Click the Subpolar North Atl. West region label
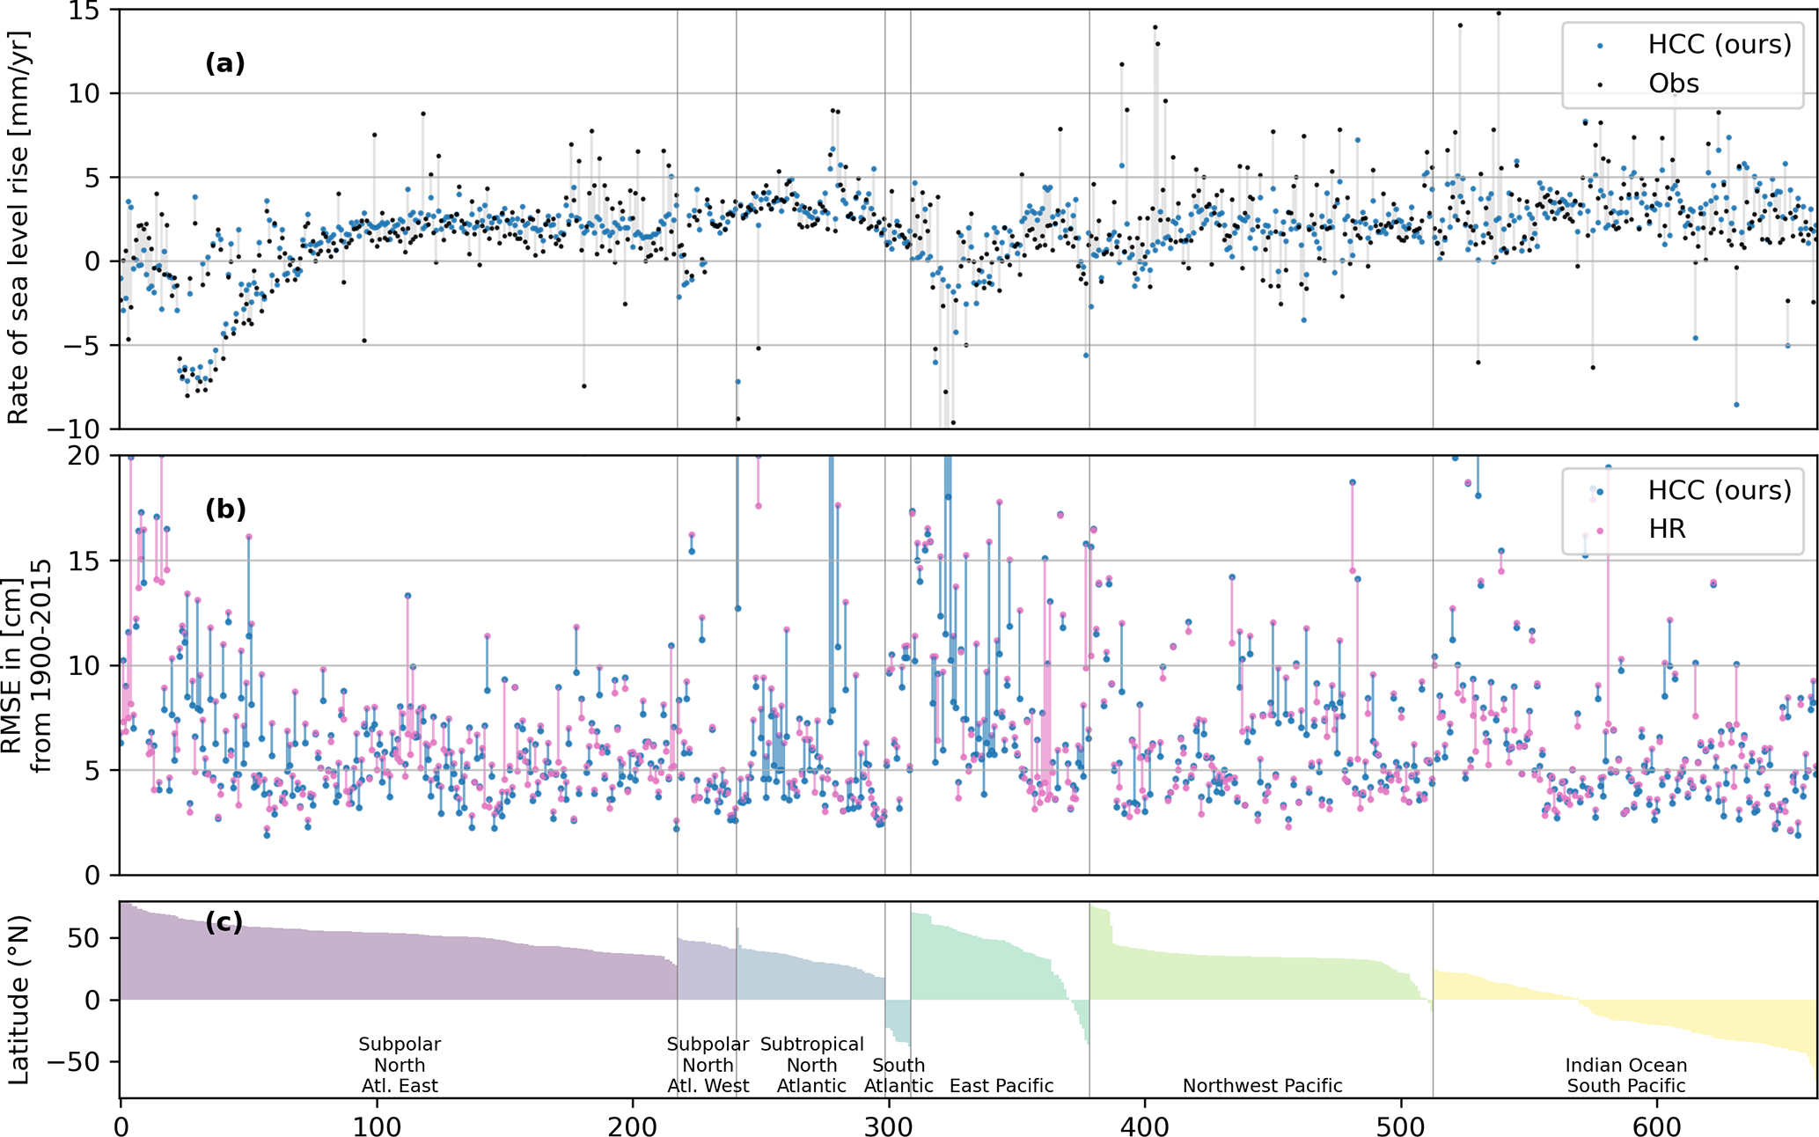The width and height of the screenshot is (1819, 1137). coord(708,1065)
